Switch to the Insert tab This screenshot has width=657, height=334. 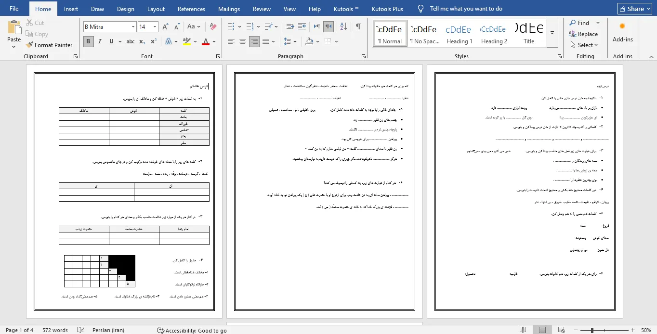point(71,9)
